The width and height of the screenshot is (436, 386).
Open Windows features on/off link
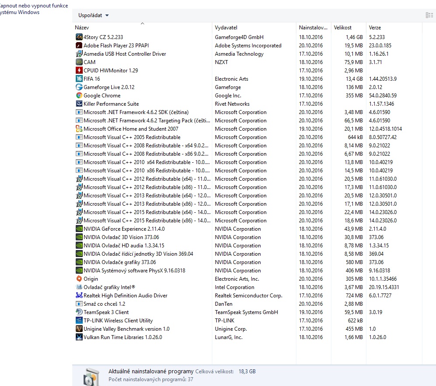33,9
